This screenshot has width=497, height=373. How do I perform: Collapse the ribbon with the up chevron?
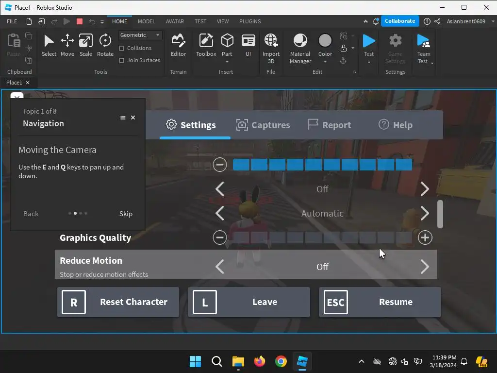click(365, 21)
